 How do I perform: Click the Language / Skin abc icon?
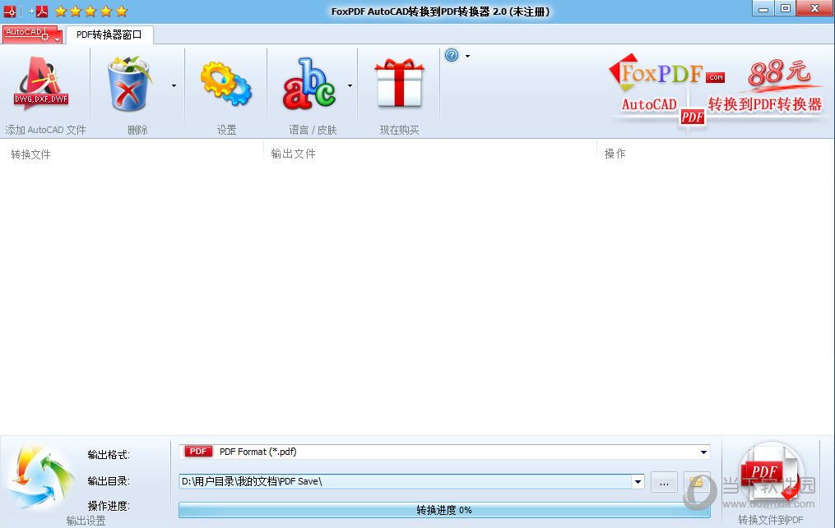(308, 84)
